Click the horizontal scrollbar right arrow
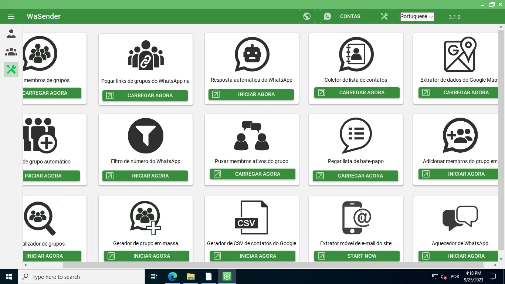Image resolution: width=505 pixels, height=284 pixels. 495,265
